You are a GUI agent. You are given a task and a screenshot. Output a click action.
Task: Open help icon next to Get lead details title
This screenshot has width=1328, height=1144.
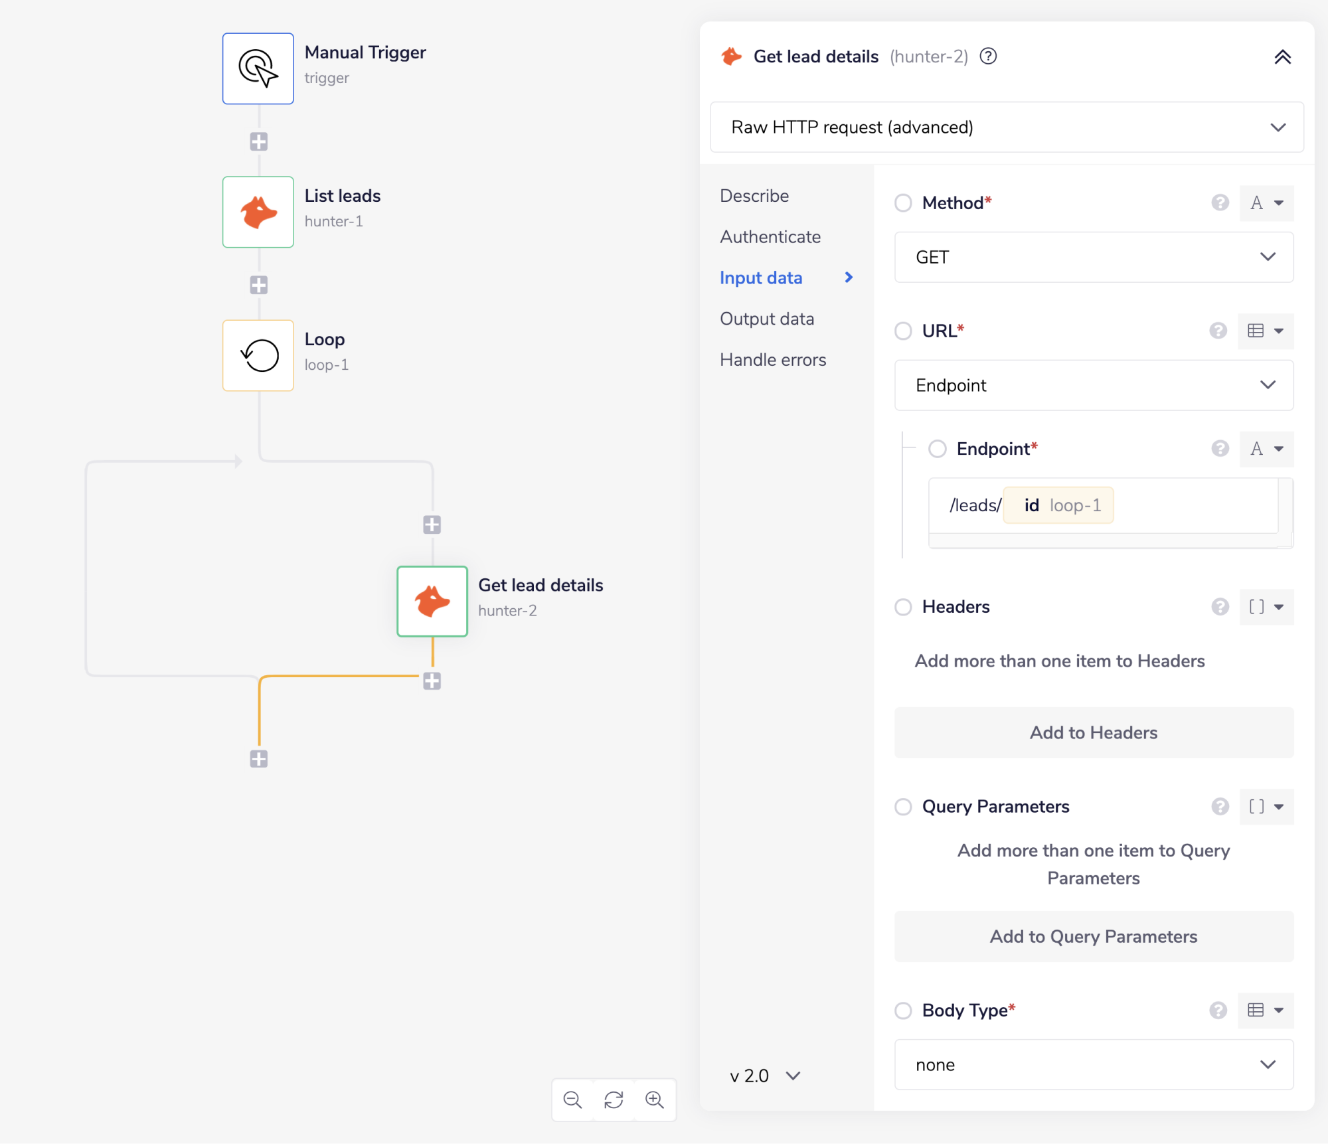pos(988,56)
